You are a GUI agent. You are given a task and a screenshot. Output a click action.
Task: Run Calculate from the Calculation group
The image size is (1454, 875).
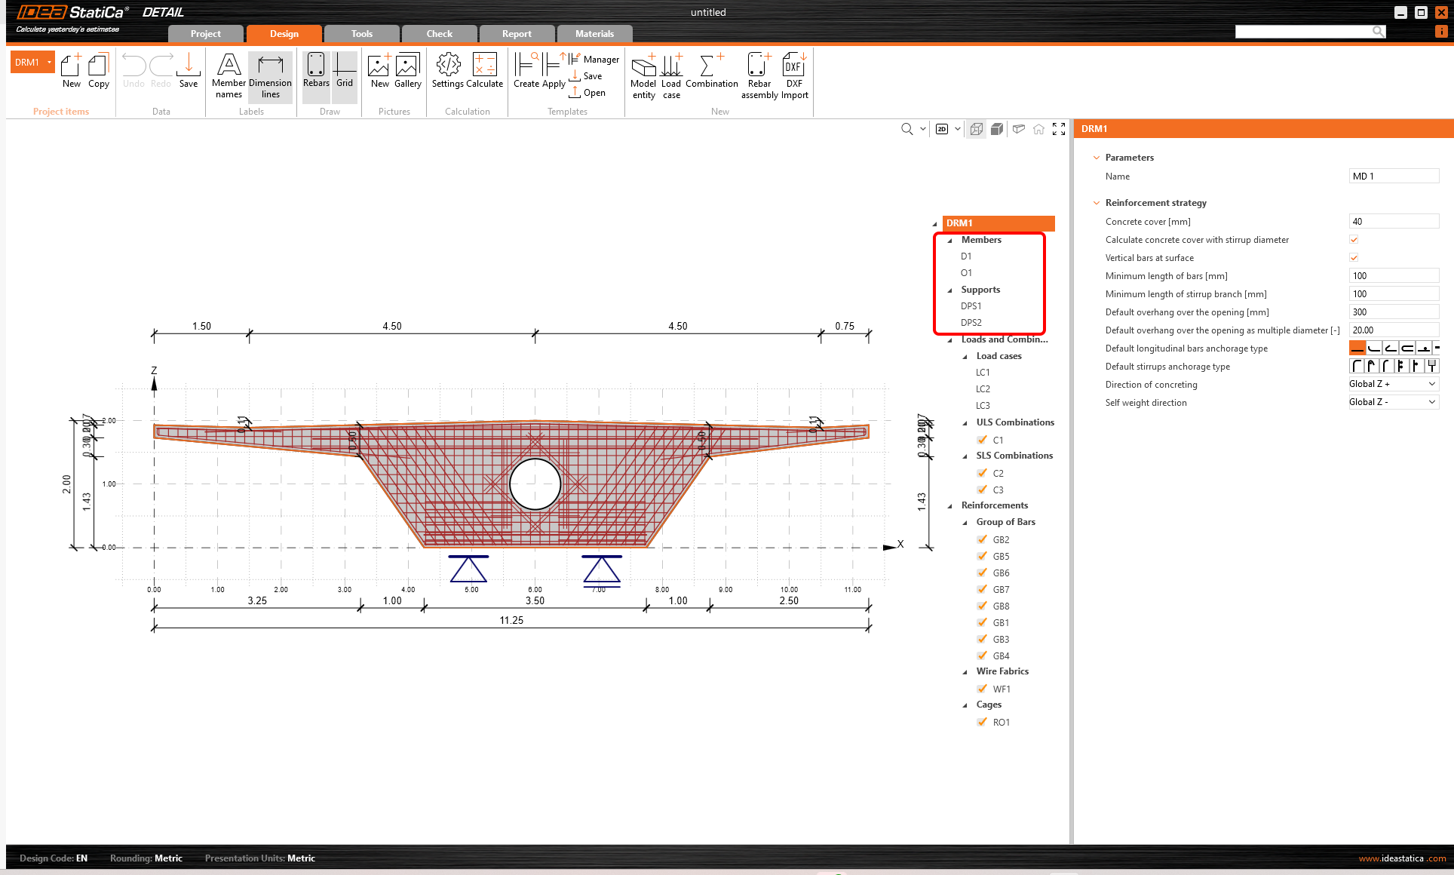click(483, 72)
